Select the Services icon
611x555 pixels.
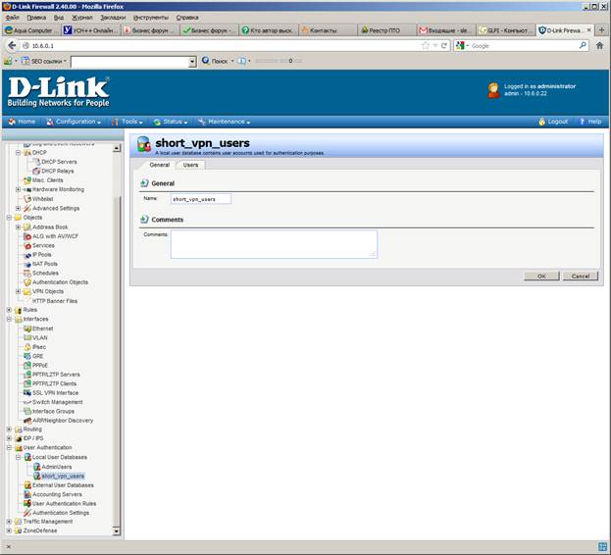pos(27,246)
